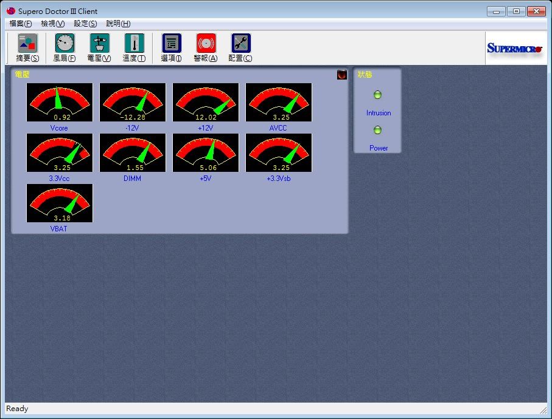Select the +12V voltage gauge
552x419 pixels.
click(x=206, y=102)
